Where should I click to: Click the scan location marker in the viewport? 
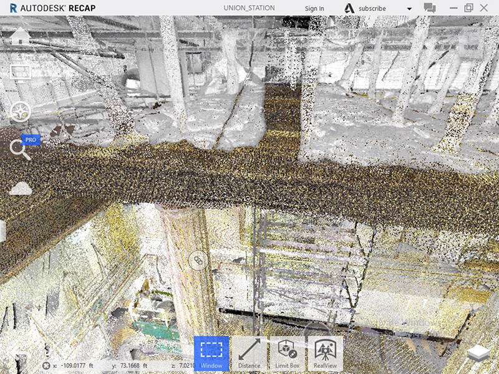tap(198, 261)
